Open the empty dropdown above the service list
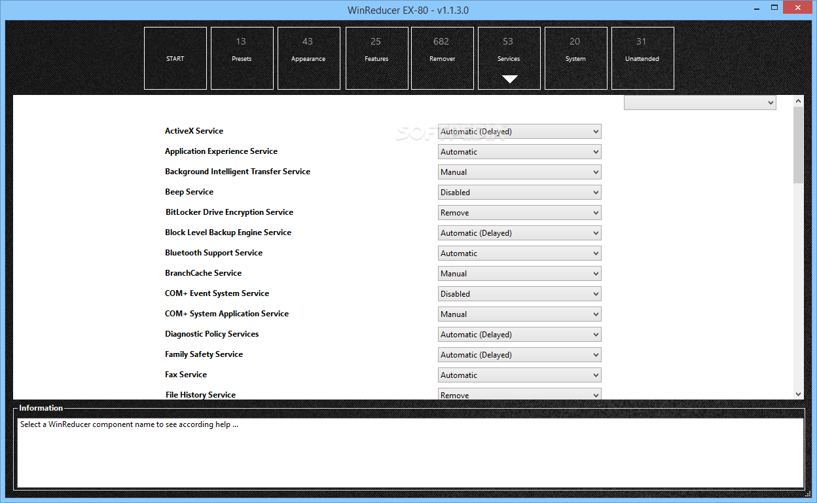 pyautogui.click(x=700, y=103)
